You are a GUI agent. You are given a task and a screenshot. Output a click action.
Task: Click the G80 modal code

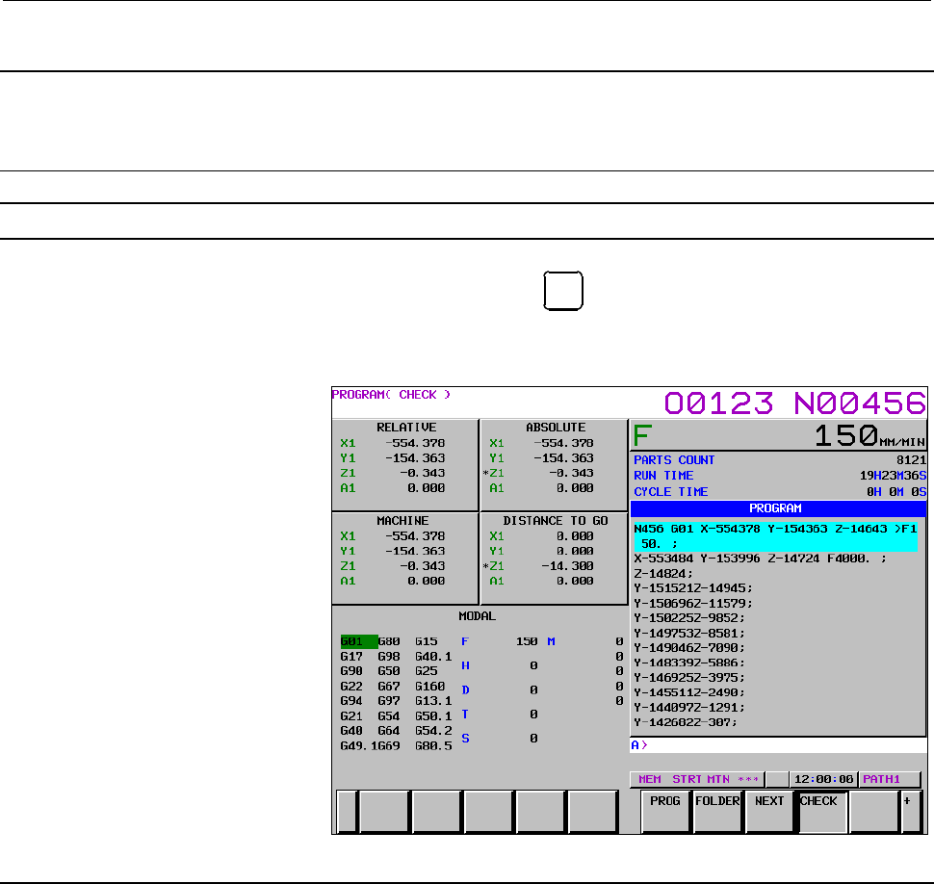[x=388, y=641]
